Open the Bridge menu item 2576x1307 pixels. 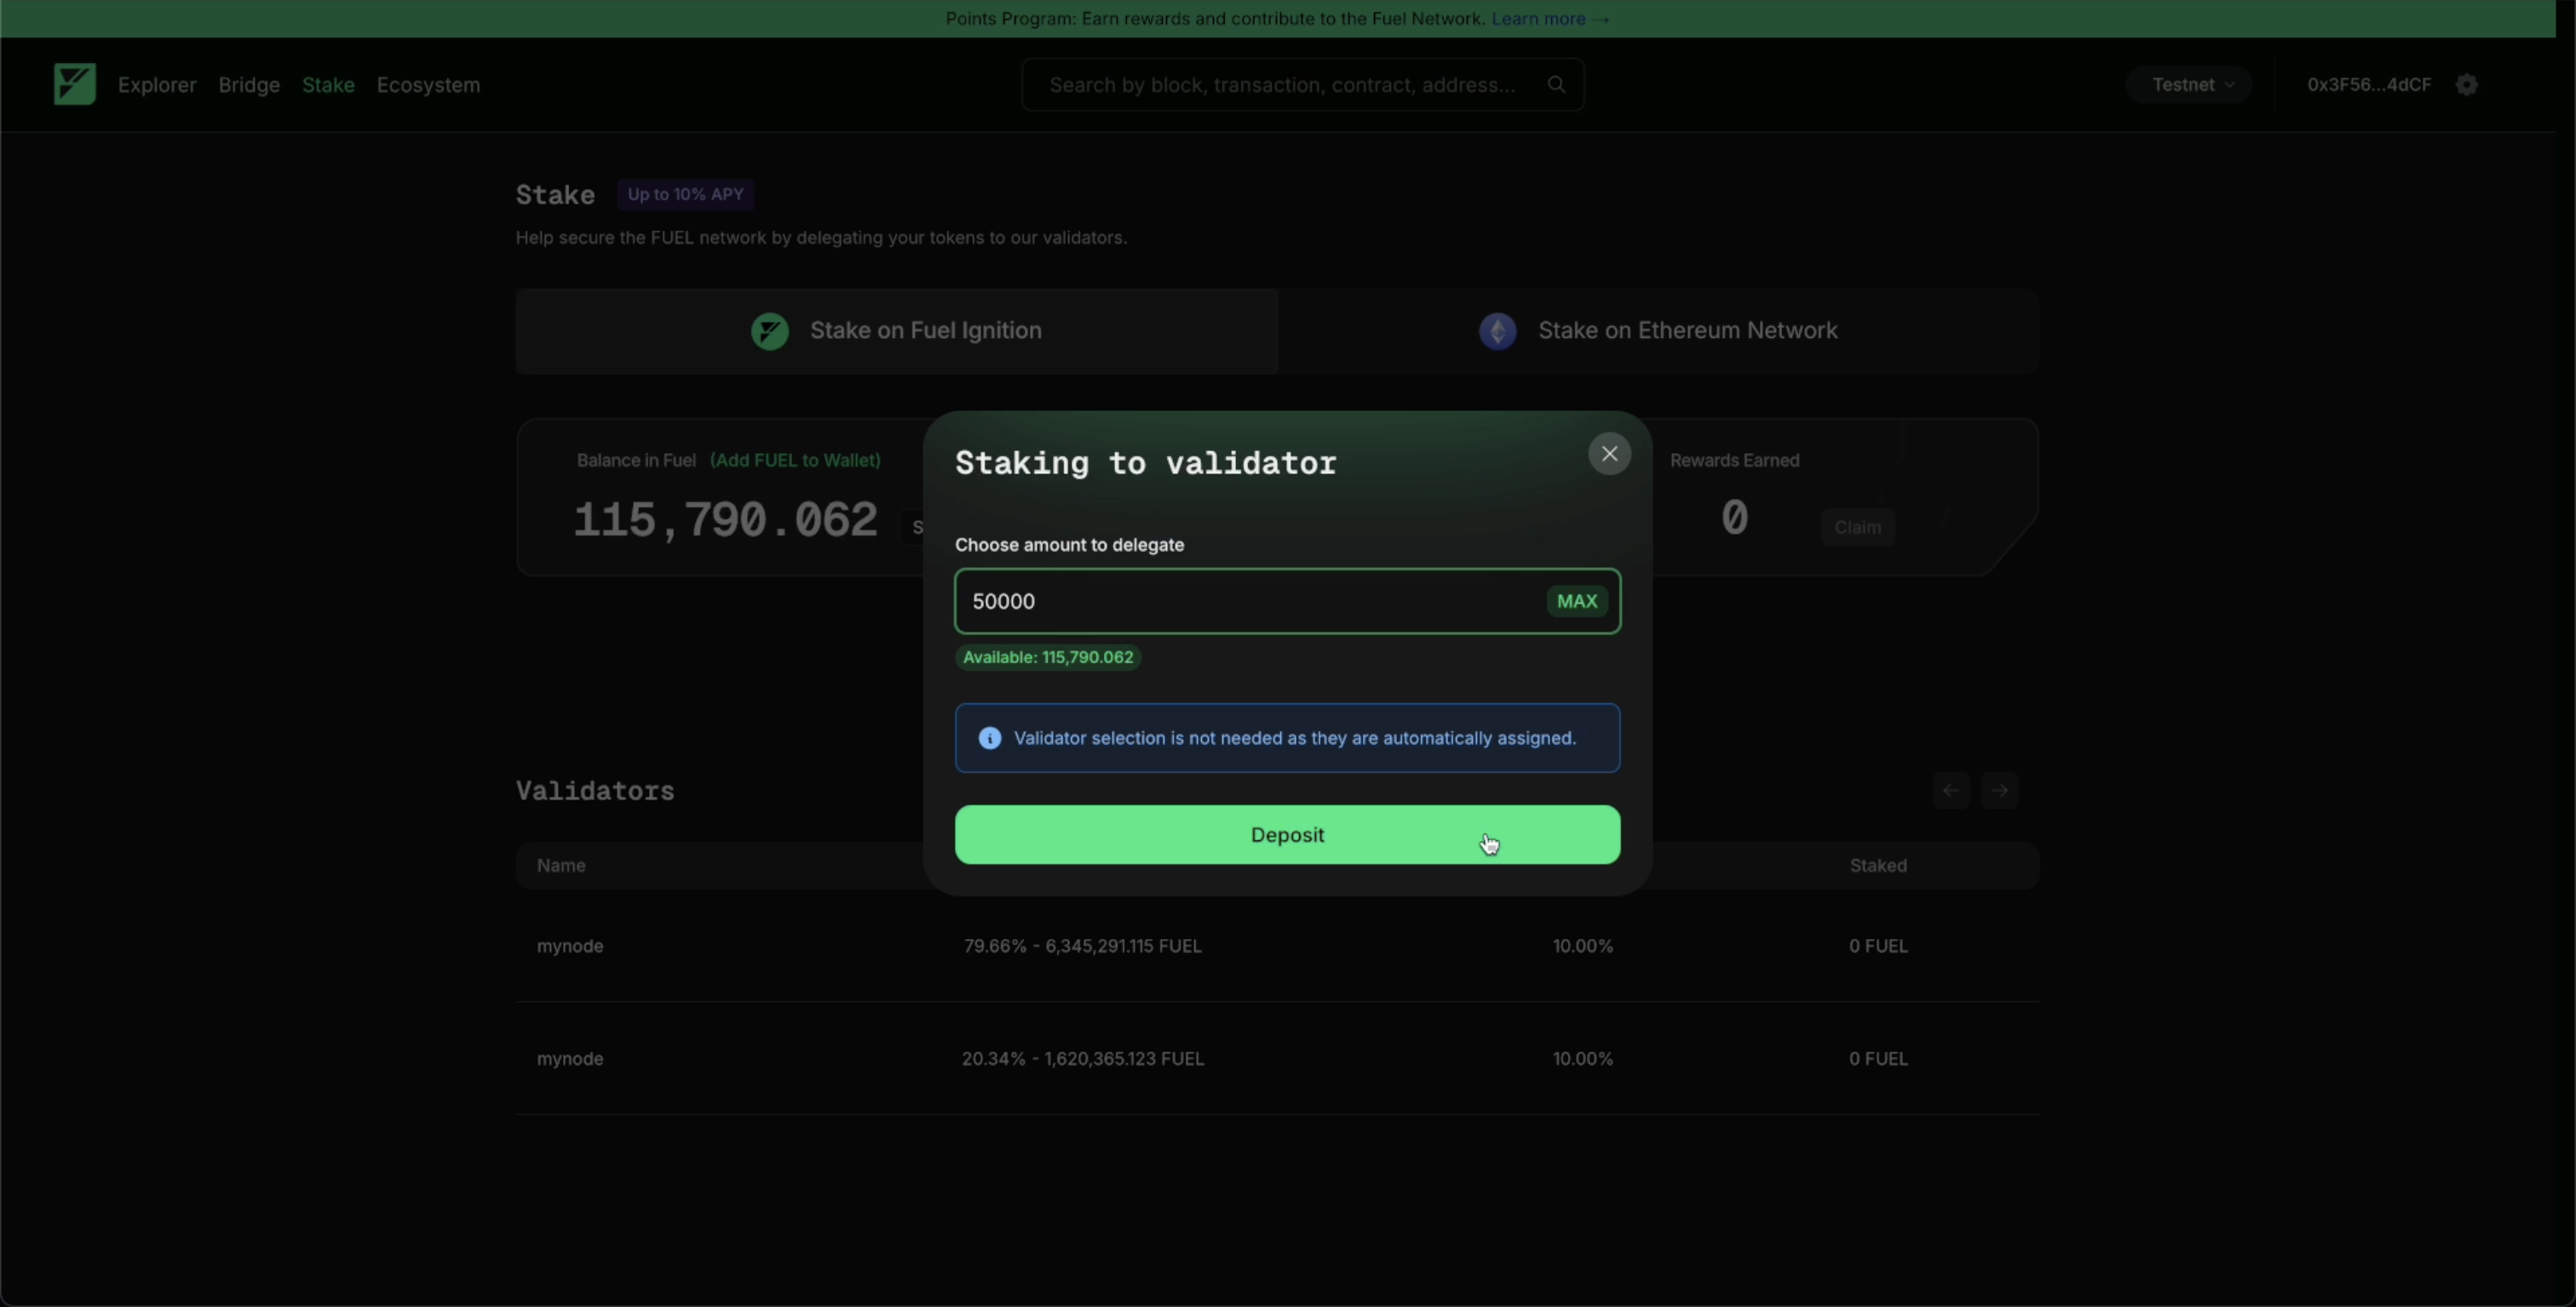(249, 85)
